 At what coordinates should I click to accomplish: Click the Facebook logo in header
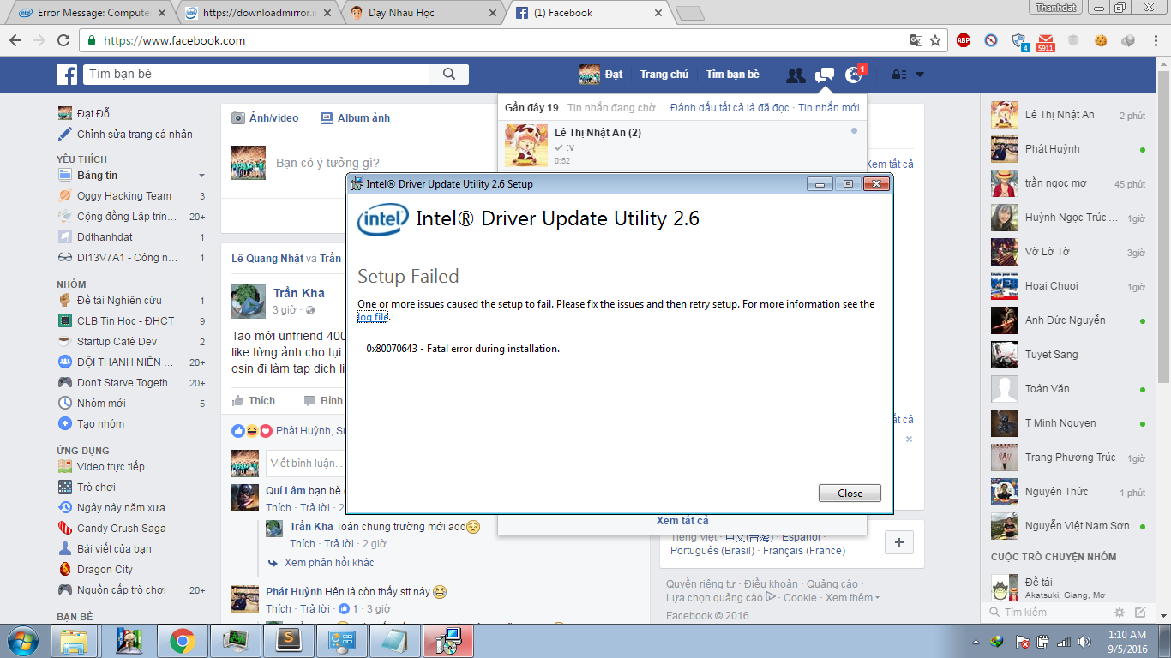coord(67,75)
